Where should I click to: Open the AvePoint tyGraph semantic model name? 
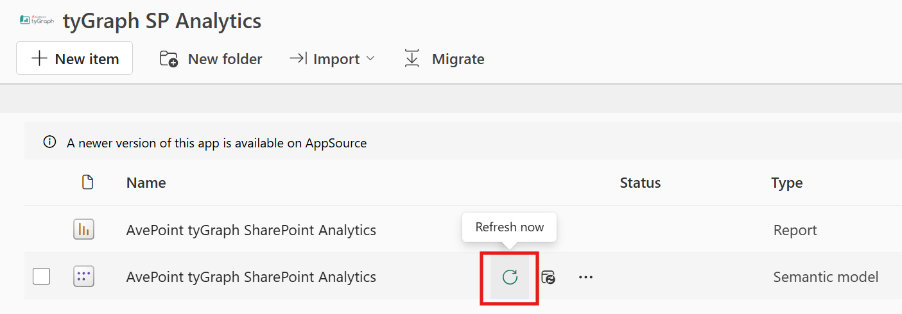pos(251,277)
